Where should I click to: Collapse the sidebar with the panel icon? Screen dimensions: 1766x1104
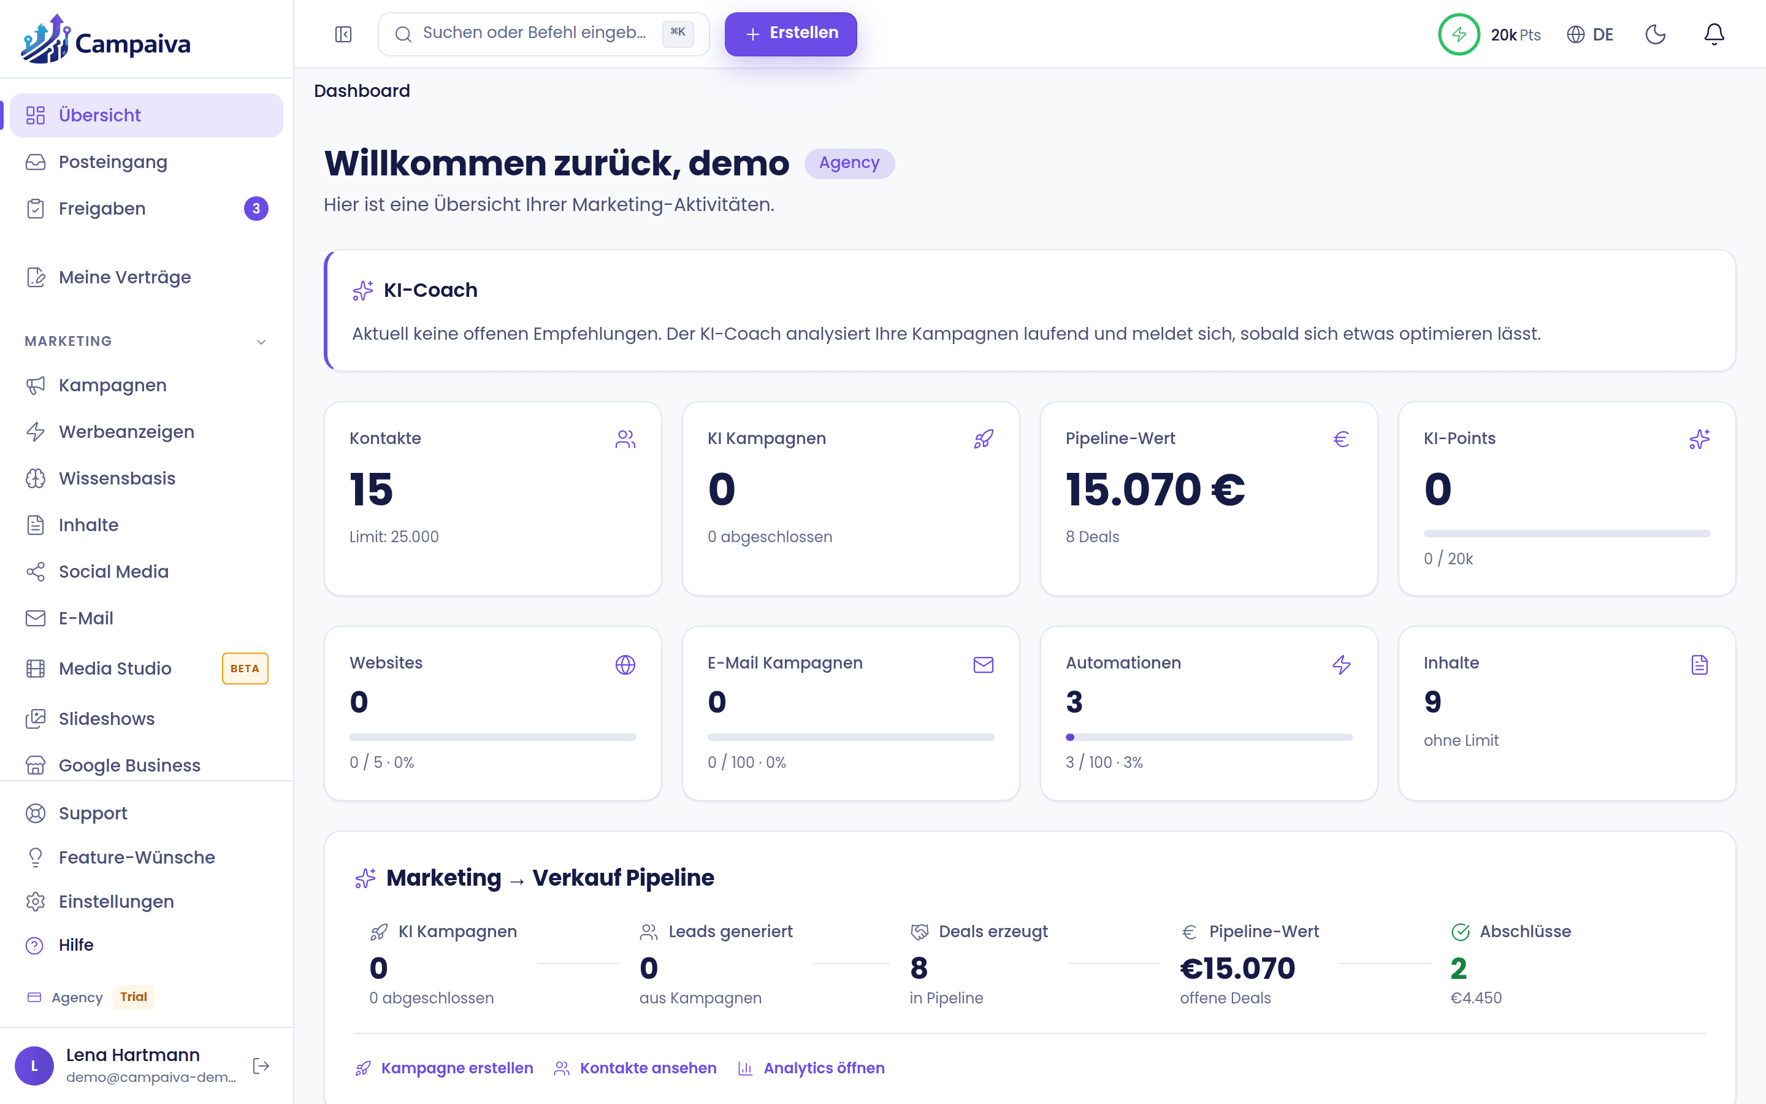pos(343,34)
